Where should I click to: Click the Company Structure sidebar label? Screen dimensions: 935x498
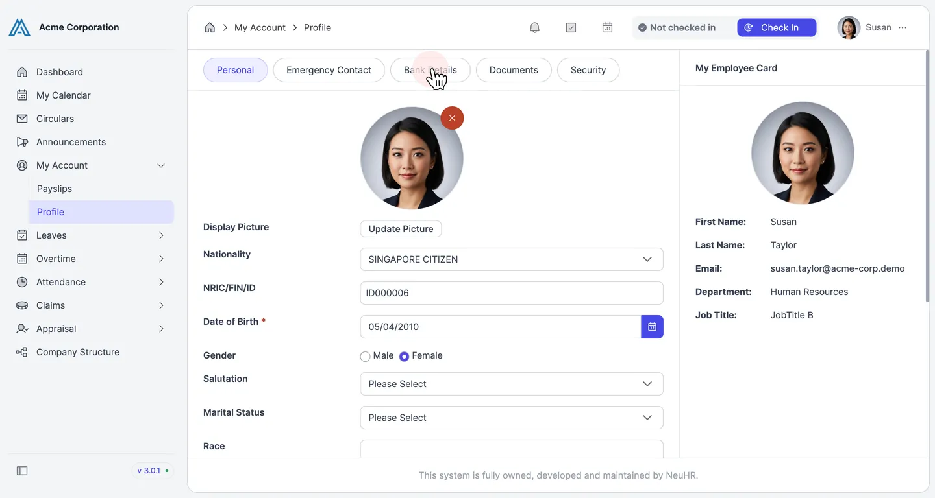pyautogui.click(x=78, y=352)
